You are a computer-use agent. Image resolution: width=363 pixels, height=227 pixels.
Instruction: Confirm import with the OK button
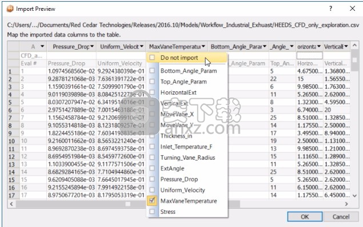point(305,217)
